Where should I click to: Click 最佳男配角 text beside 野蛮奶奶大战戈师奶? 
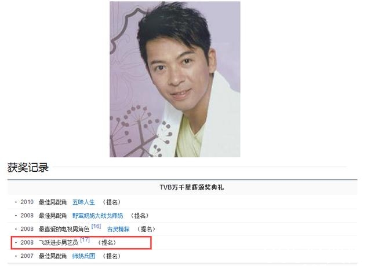[53, 216]
